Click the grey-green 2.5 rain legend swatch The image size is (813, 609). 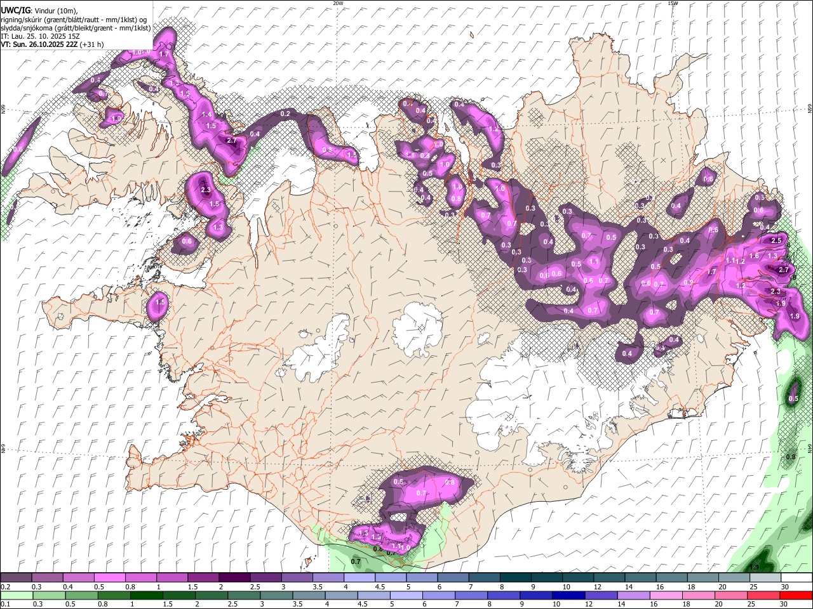243,596
